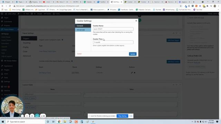Click the Update button
Image resolution: width=221 pixels, height=124 pixels.
(x=133, y=54)
